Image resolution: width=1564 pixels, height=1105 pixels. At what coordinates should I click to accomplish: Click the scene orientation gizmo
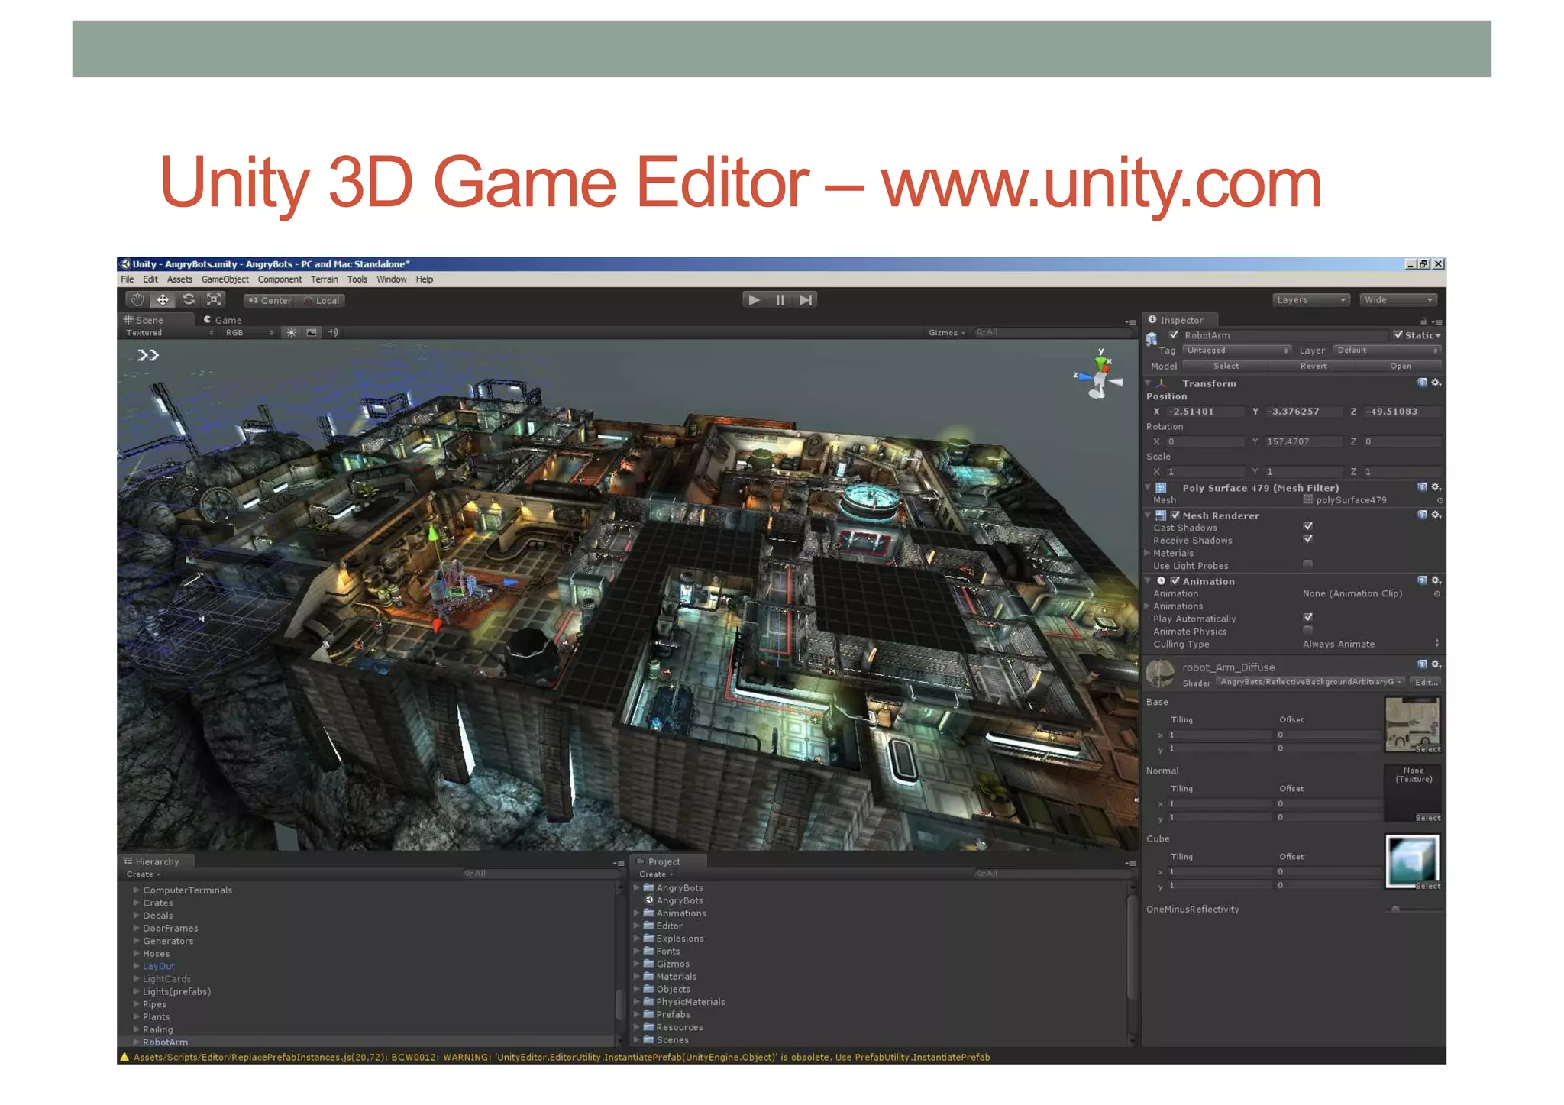click(x=1100, y=375)
